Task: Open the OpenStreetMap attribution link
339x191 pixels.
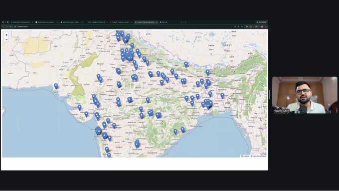Action: point(259,156)
